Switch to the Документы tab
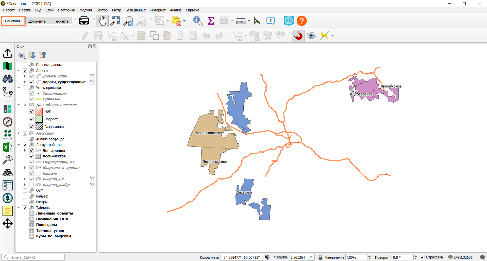 pyautogui.click(x=37, y=21)
